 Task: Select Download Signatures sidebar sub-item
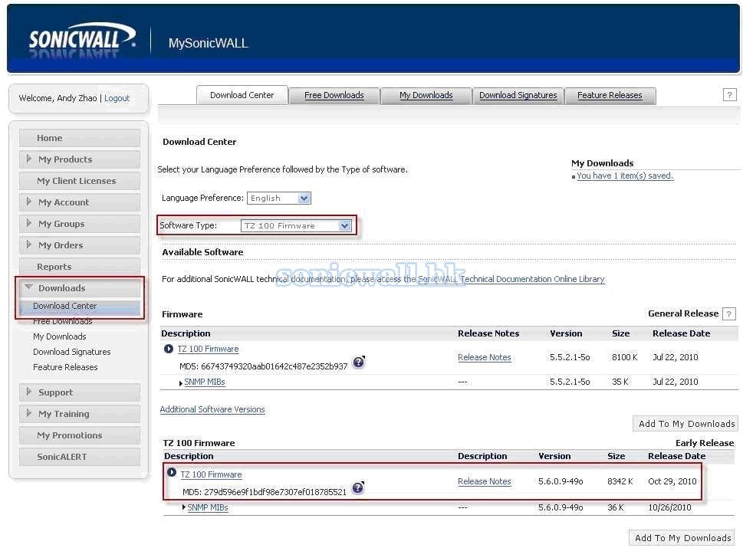tap(71, 352)
